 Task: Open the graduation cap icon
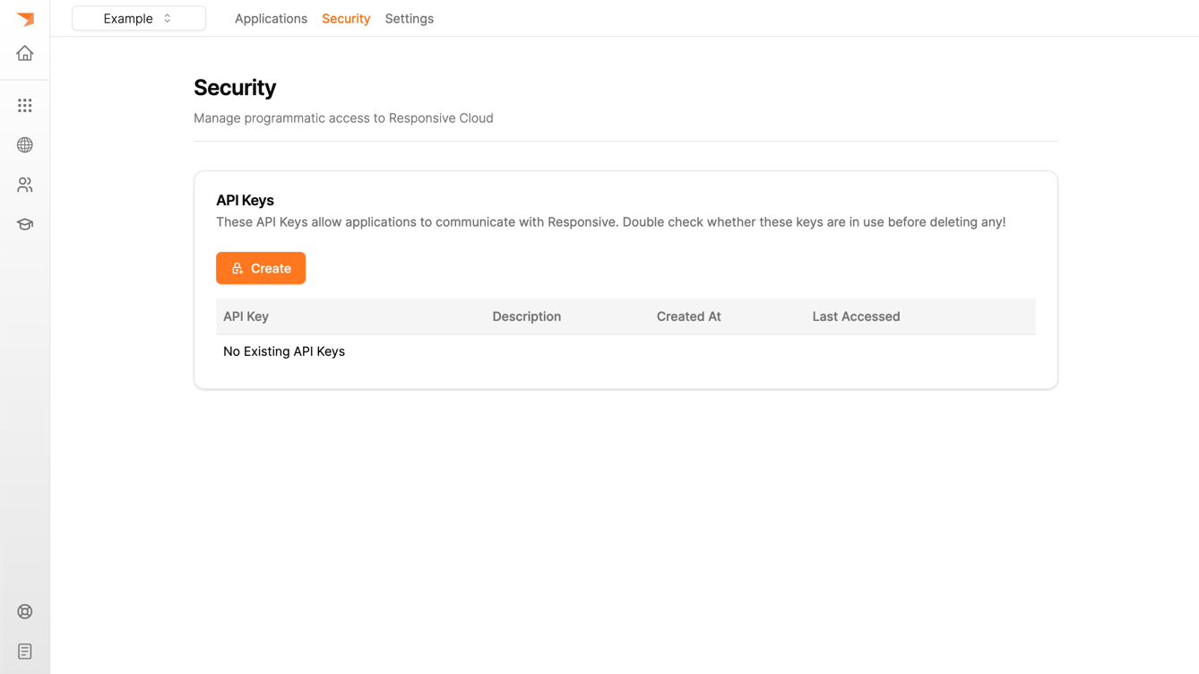25,224
